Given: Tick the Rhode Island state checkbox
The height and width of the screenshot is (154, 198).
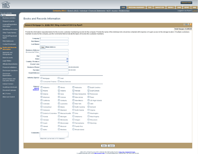Looking at the screenshot, I should [x=73, y=129].
